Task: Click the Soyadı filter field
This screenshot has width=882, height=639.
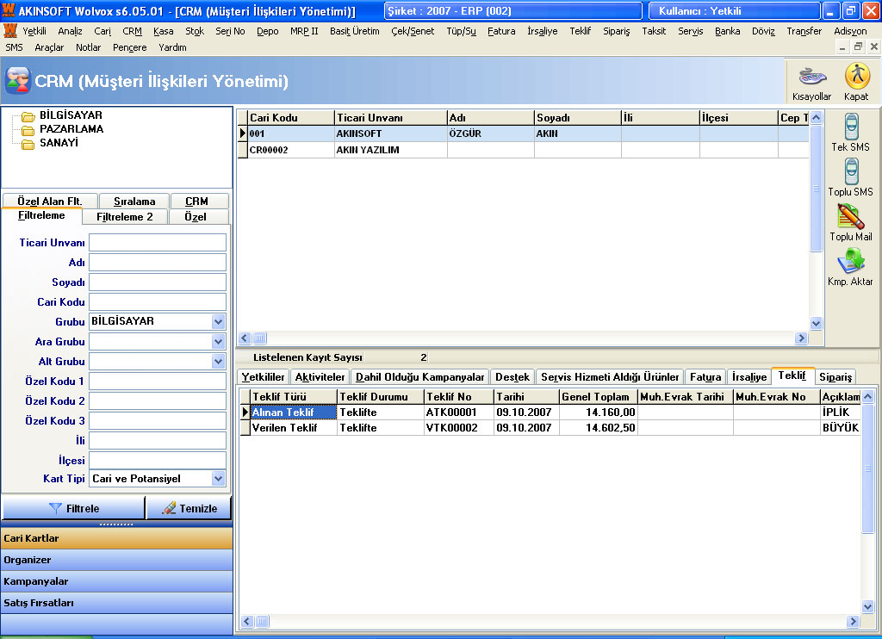Action: point(158,282)
